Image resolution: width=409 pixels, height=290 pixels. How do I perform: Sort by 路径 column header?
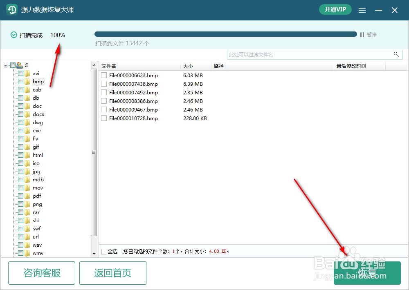272,66
